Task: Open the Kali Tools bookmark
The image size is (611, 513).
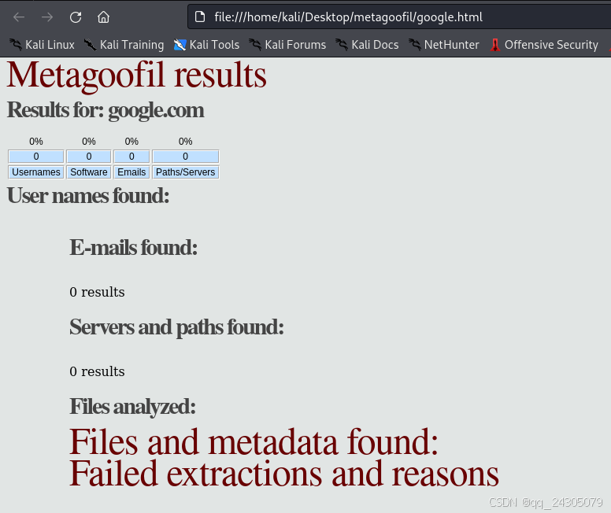Action: click(206, 45)
